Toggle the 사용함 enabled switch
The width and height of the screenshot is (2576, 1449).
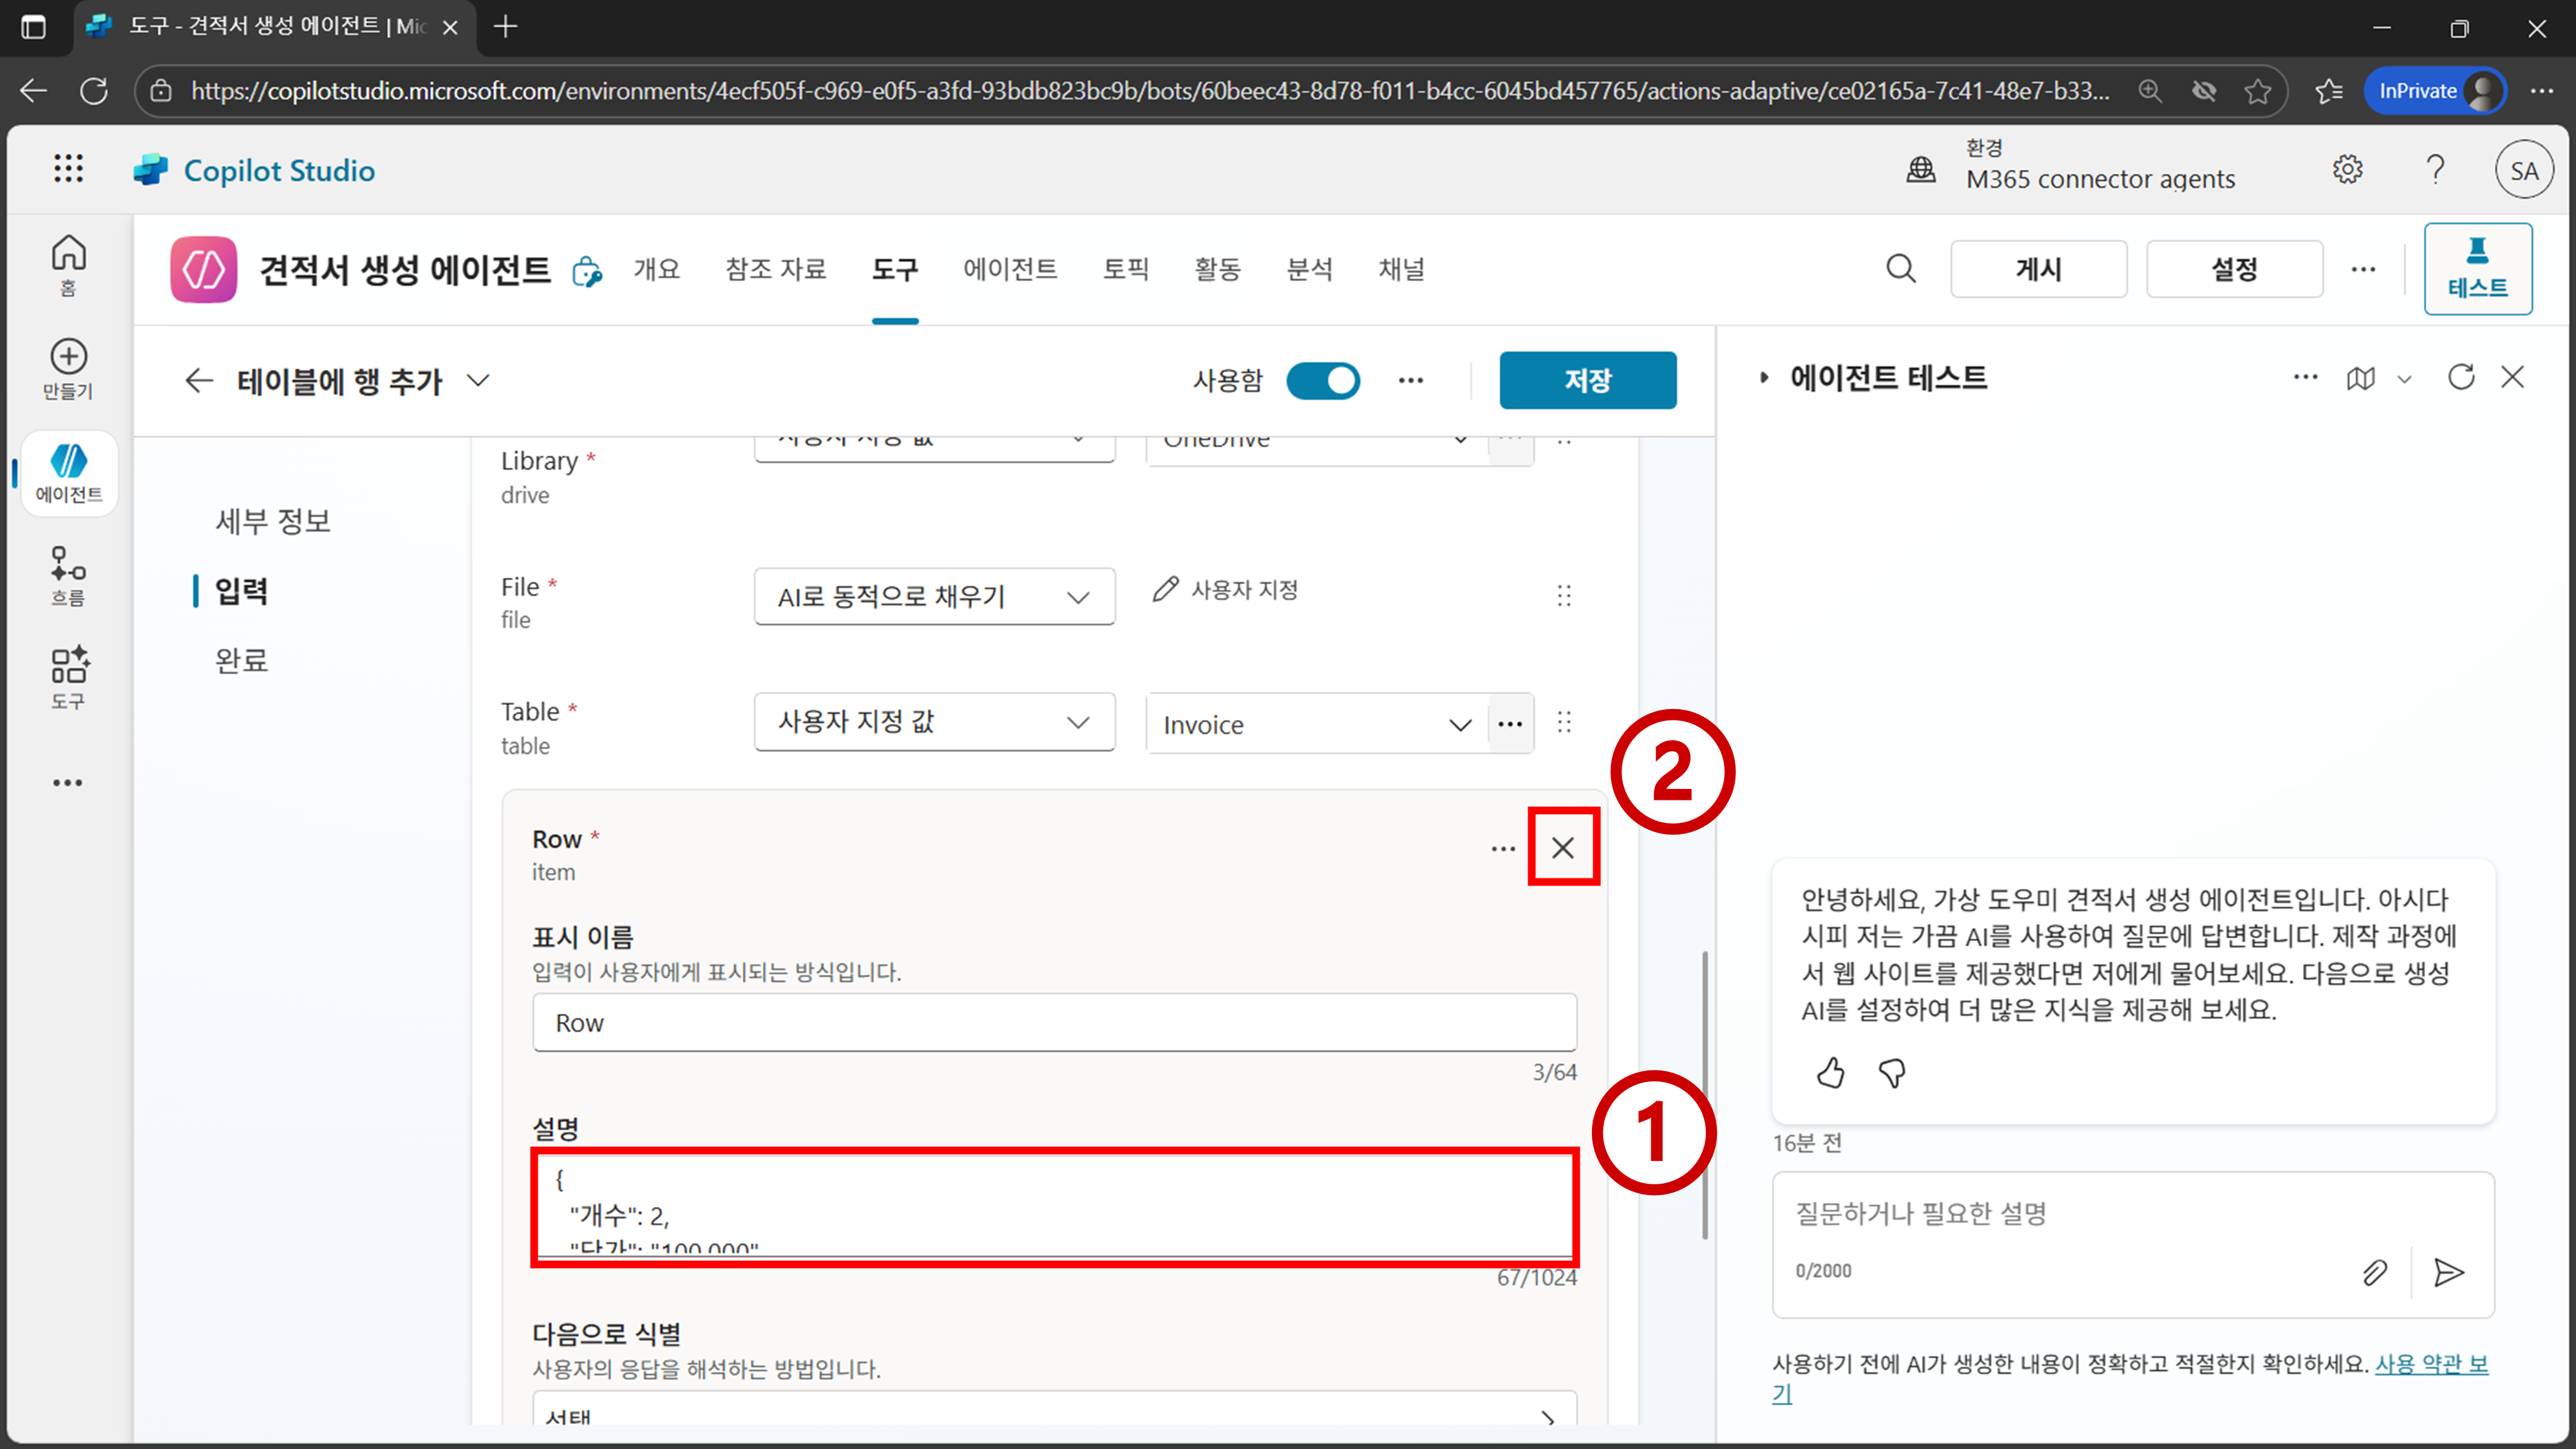(x=1322, y=380)
